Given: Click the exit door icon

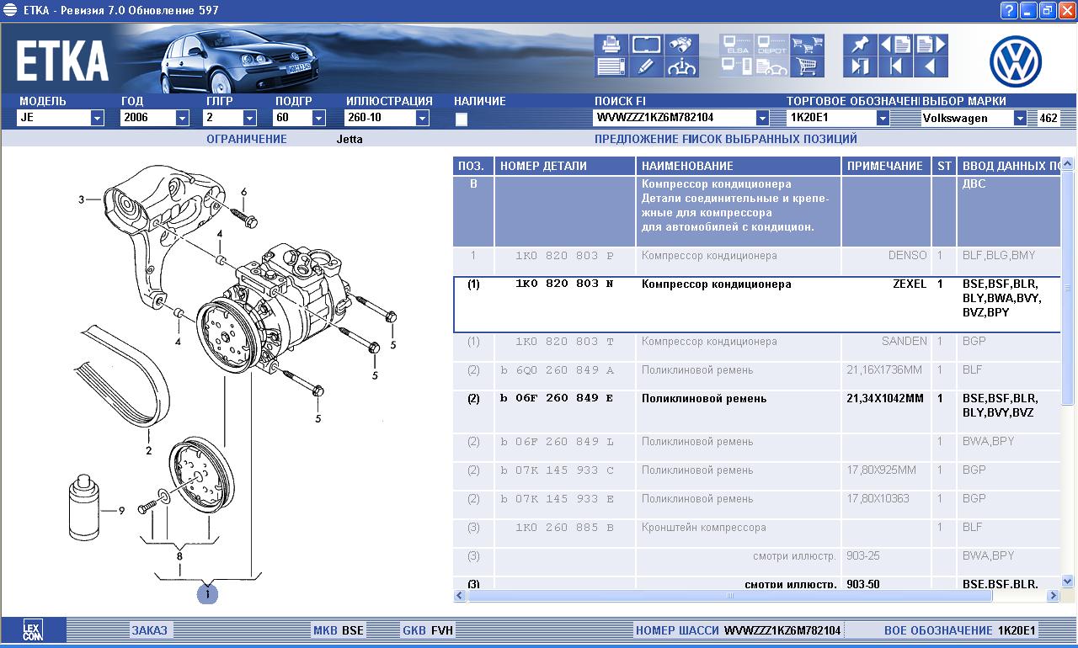Looking at the screenshot, I should (x=860, y=66).
